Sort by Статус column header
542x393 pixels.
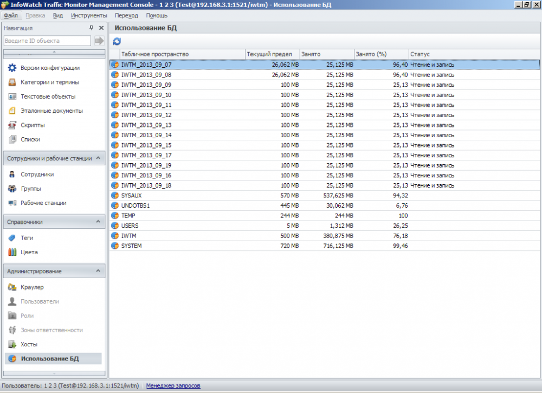pos(474,54)
